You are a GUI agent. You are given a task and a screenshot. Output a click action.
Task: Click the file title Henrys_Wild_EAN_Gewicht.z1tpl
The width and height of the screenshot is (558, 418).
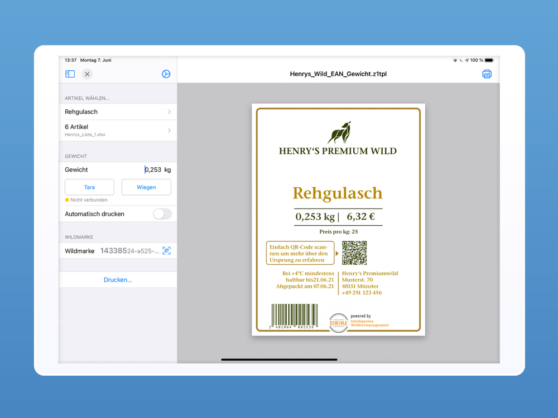(338, 74)
